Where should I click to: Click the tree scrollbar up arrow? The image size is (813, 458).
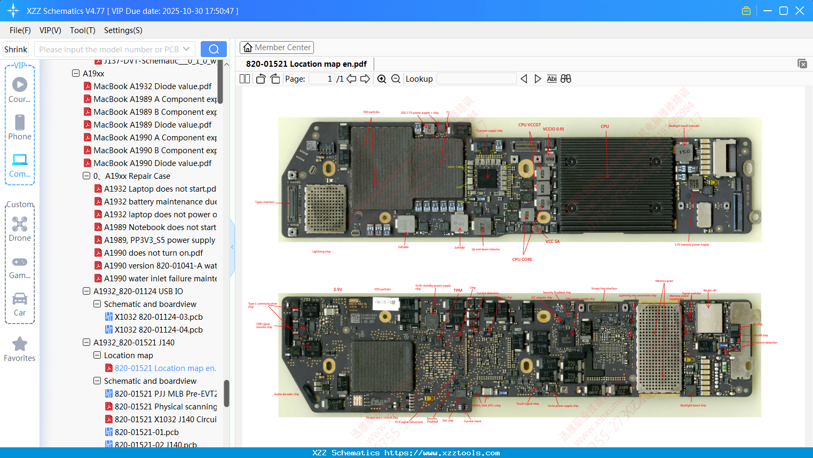[x=226, y=64]
